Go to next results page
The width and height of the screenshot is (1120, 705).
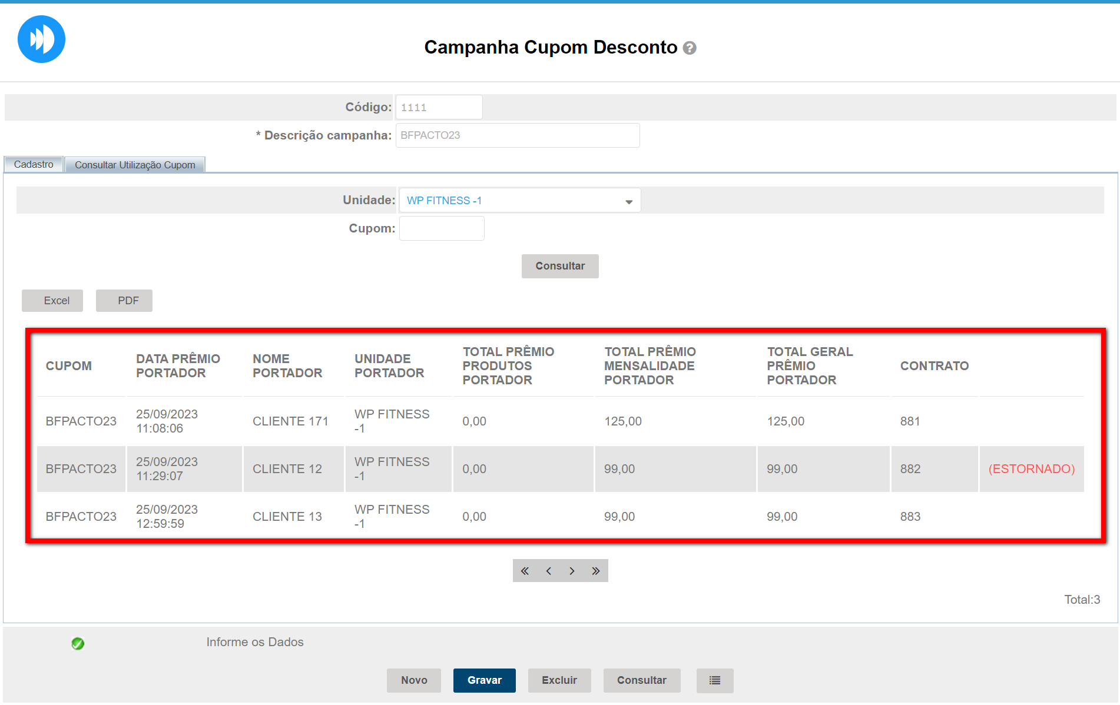point(572,571)
